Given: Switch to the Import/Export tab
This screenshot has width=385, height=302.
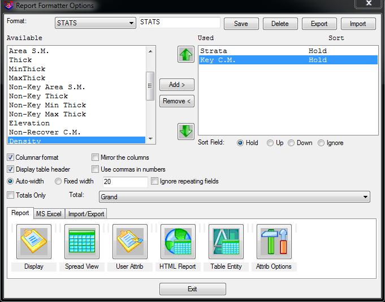Looking at the screenshot, I should tap(86, 214).
